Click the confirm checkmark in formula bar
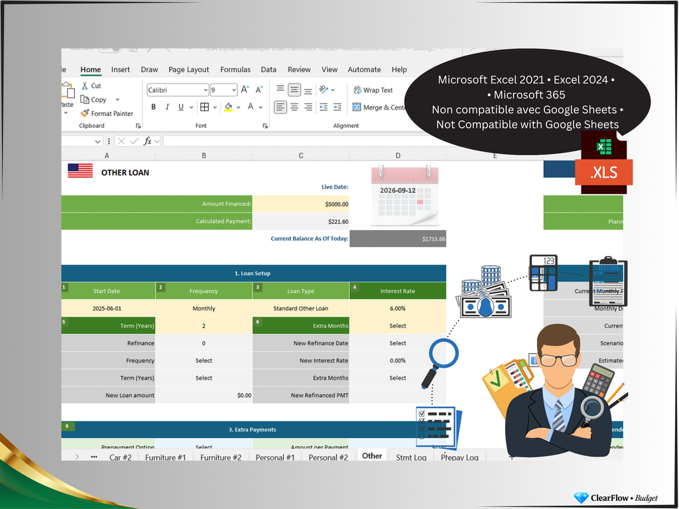 point(134,141)
